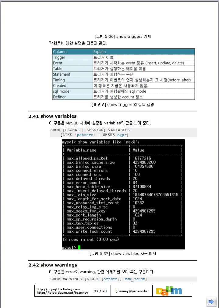Viewport: 219px width, 308px height.
Task: Click the max_delayed_threads row
Action: click(122, 179)
